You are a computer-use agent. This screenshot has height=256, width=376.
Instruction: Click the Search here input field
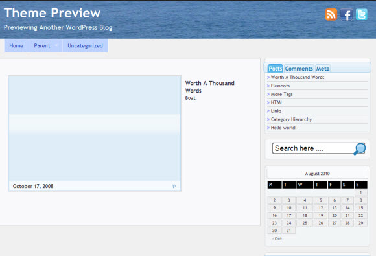click(313, 148)
